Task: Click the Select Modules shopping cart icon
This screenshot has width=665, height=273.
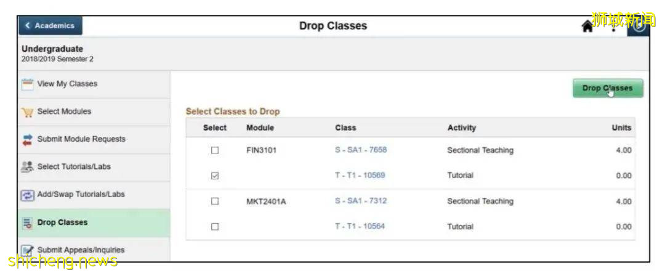Action: [27, 112]
